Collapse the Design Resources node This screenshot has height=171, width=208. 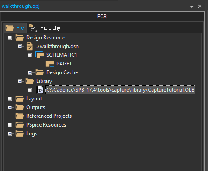tap(10, 38)
